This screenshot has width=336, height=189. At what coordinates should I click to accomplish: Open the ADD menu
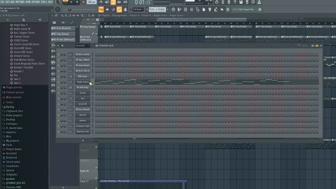coord(13,2)
